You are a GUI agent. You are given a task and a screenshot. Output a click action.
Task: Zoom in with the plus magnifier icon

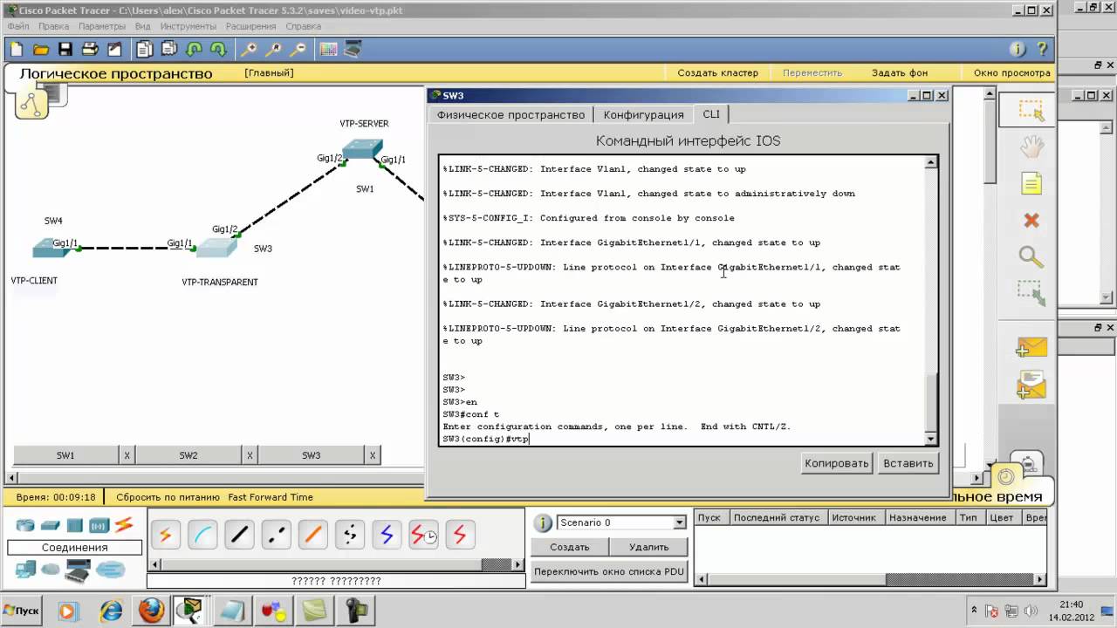[250, 49]
